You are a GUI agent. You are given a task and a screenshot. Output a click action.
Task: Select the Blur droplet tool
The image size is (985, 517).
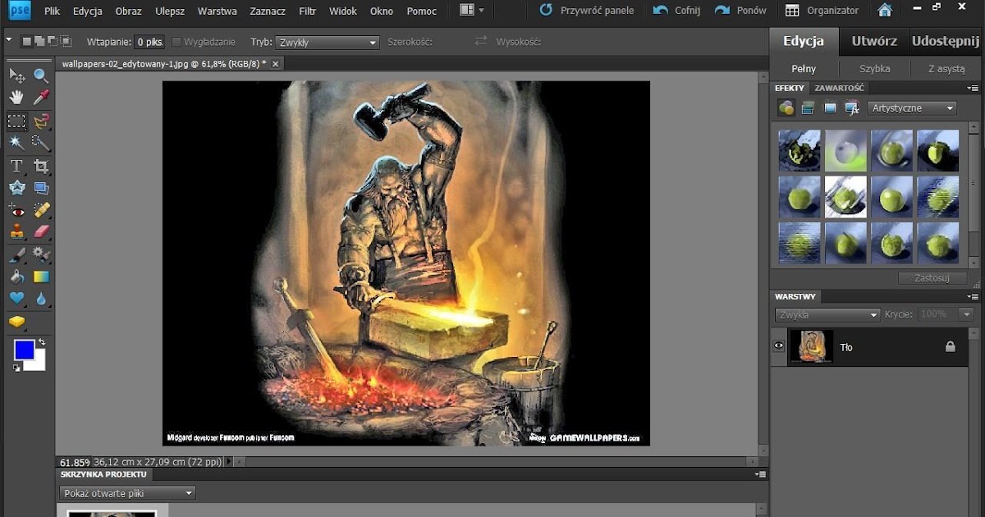coord(41,299)
